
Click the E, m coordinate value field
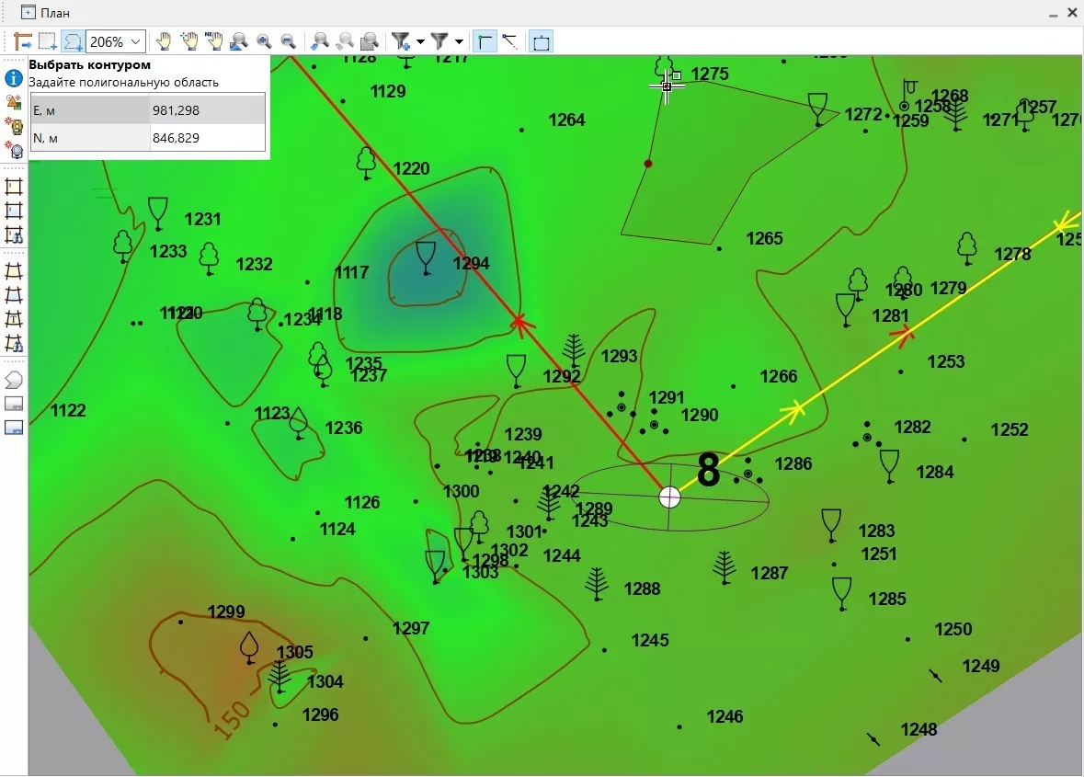(207, 110)
